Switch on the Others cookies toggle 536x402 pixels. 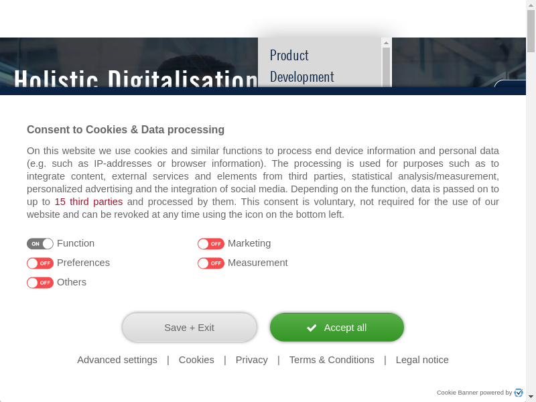pos(40,283)
